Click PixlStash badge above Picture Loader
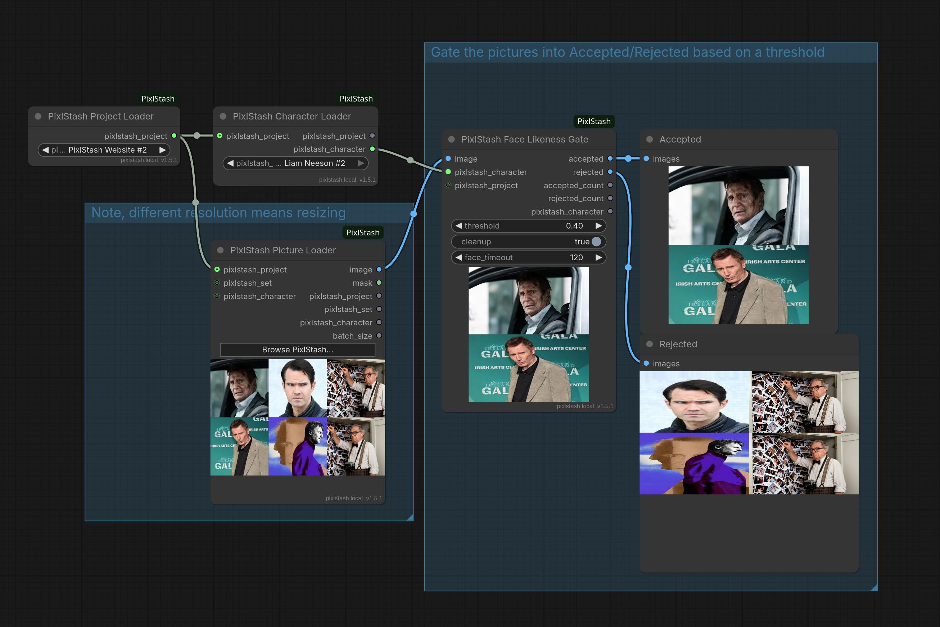The image size is (940, 627). coord(363,233)
